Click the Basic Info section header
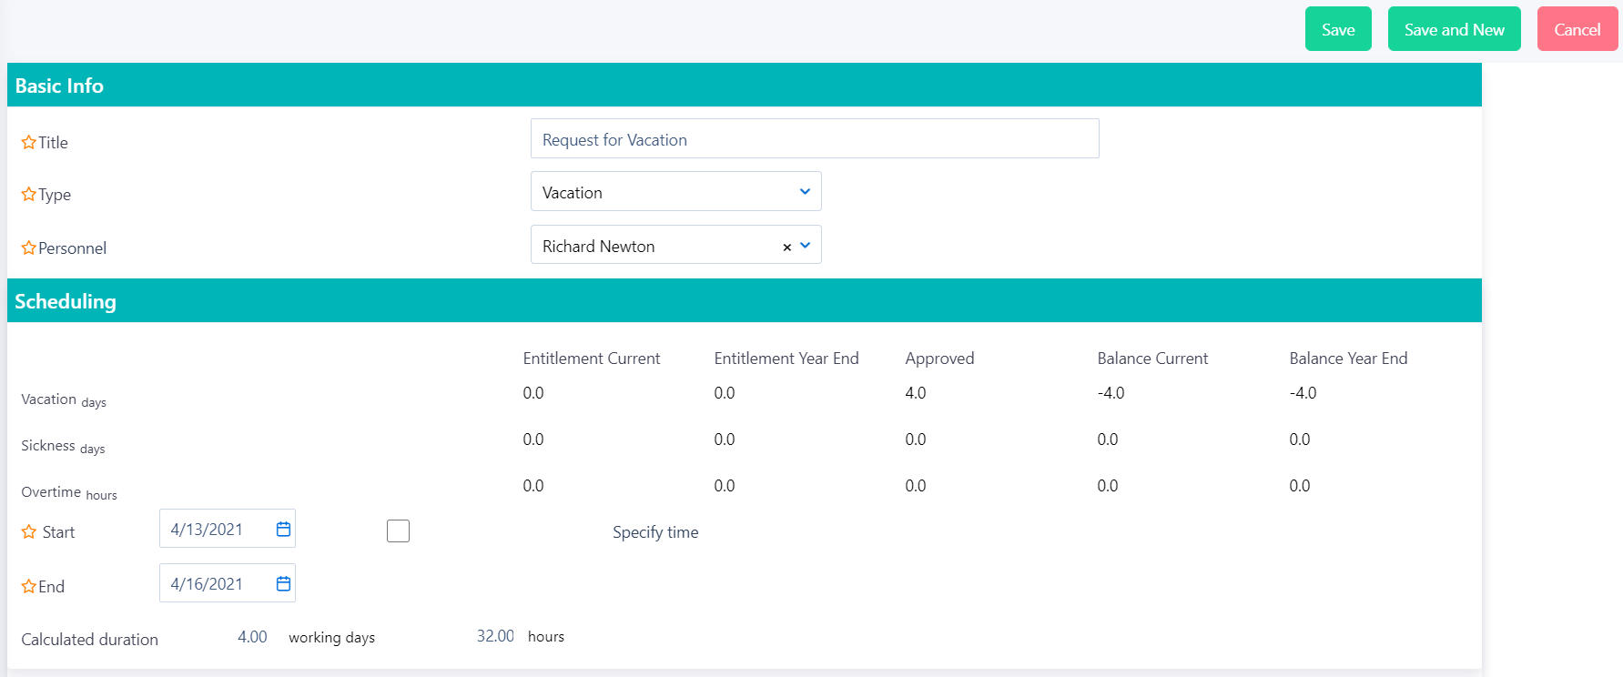Viewport: 1623px width, 677px height. tap(745, 86)
